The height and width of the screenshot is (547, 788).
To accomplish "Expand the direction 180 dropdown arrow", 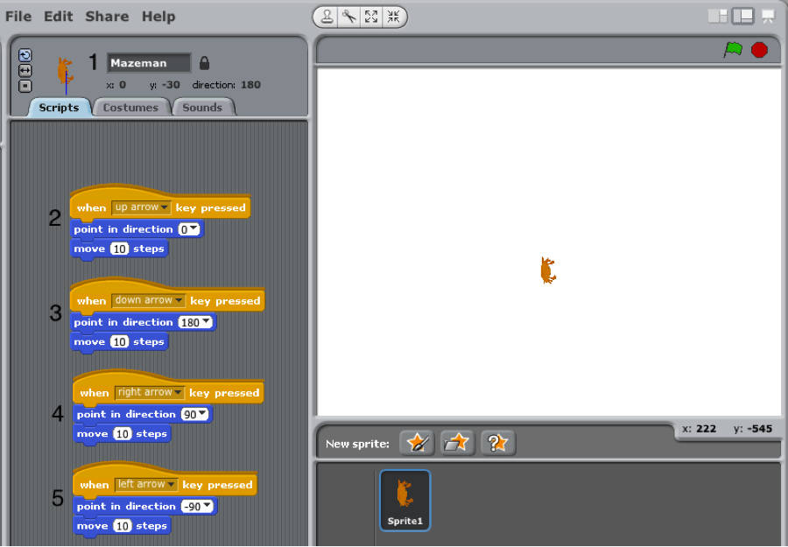I will [206, 322].
